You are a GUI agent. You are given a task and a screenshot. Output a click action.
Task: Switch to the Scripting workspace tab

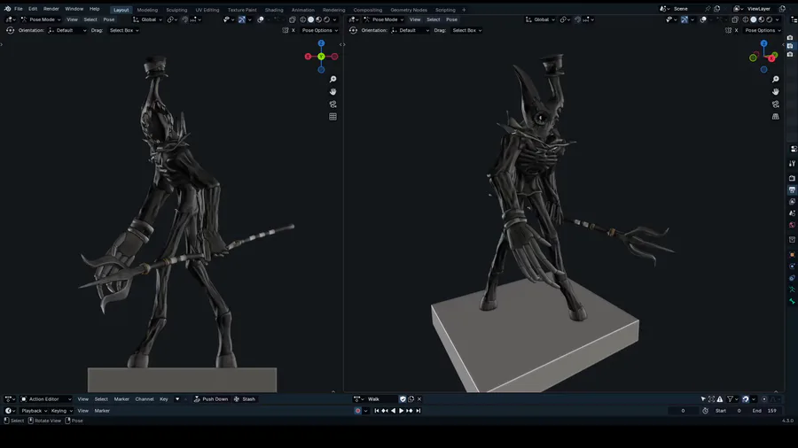[x=445, y=10]
